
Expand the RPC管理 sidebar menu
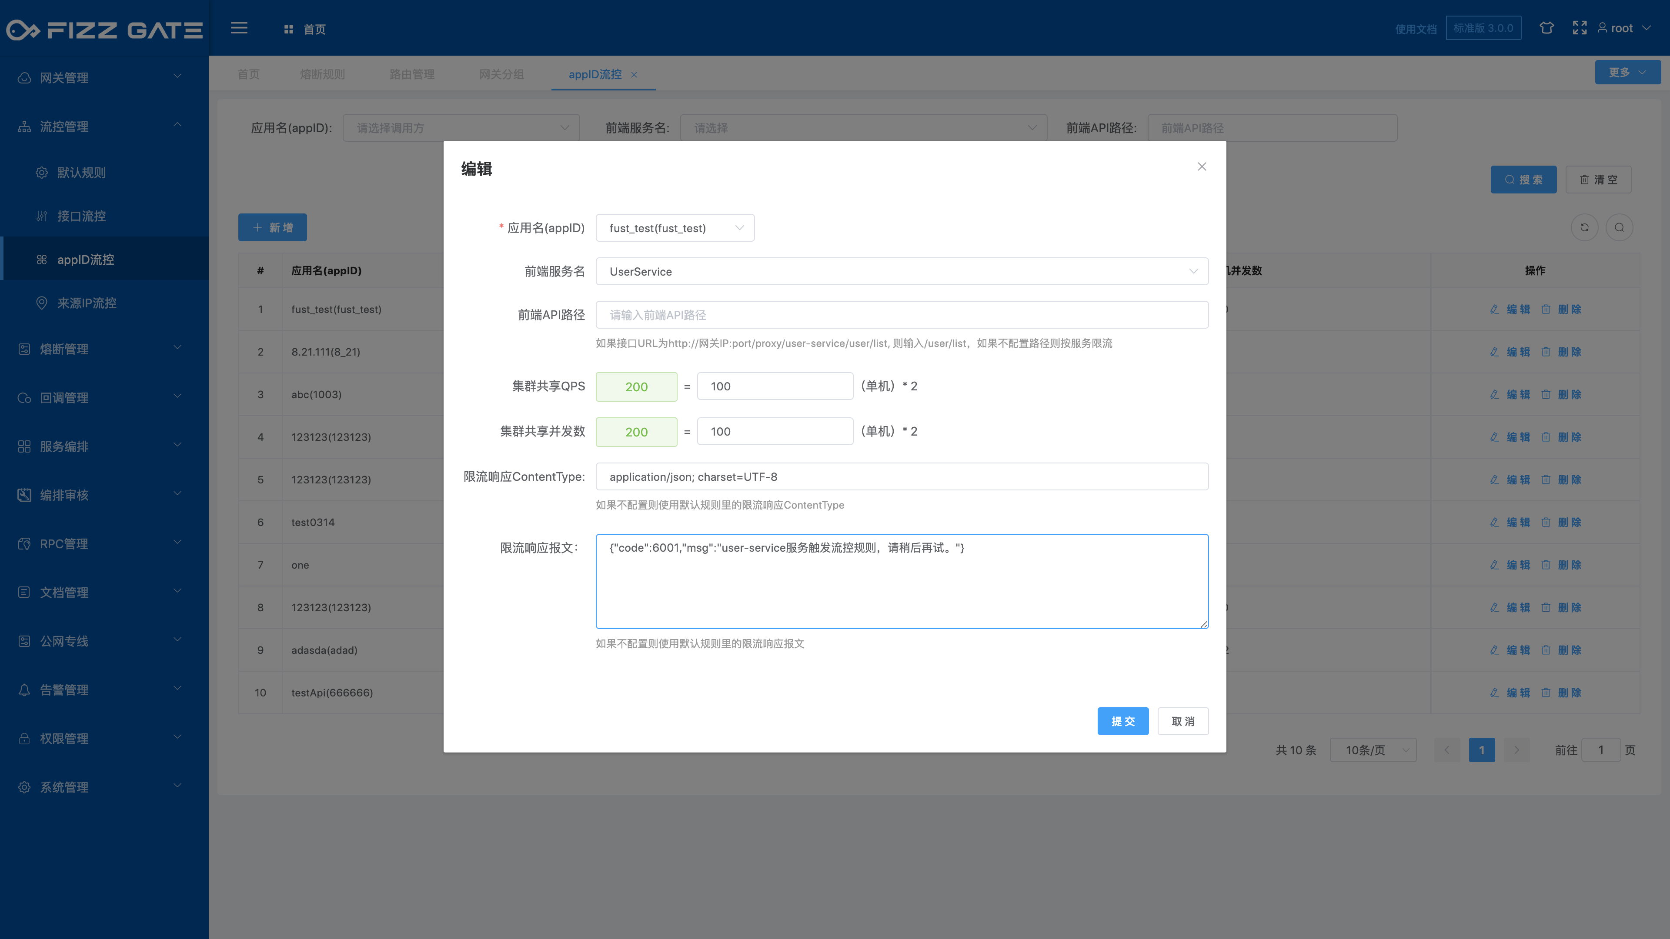tap(104, 544)
